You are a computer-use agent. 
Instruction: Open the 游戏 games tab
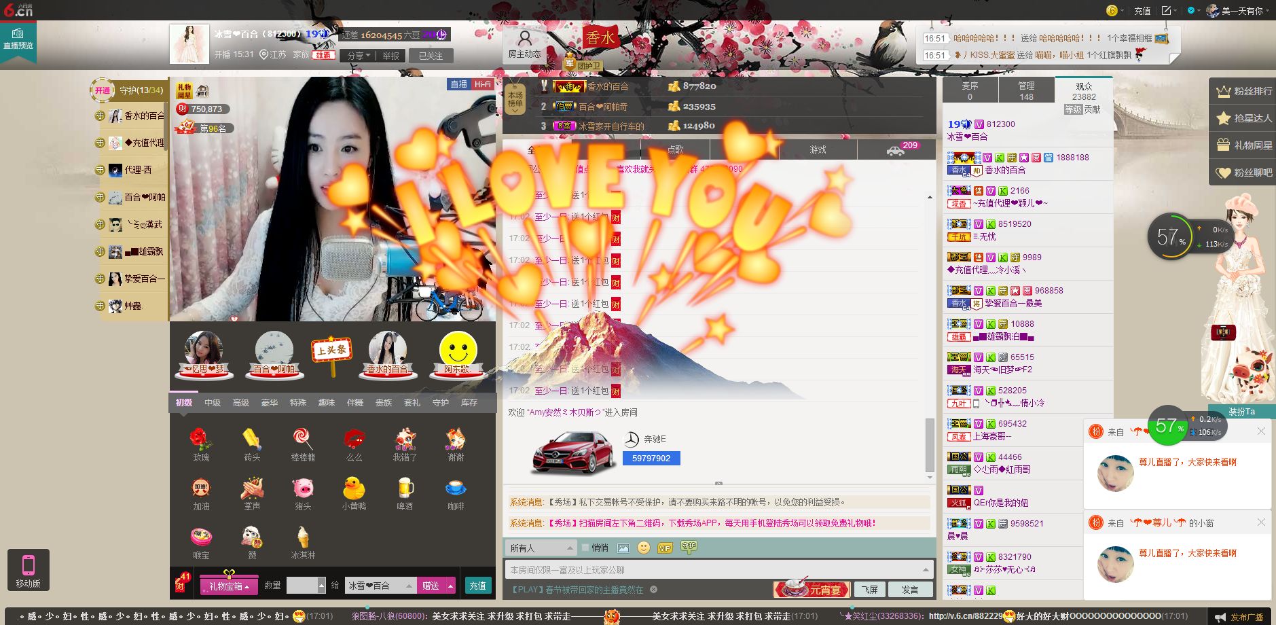coord(818,149)
